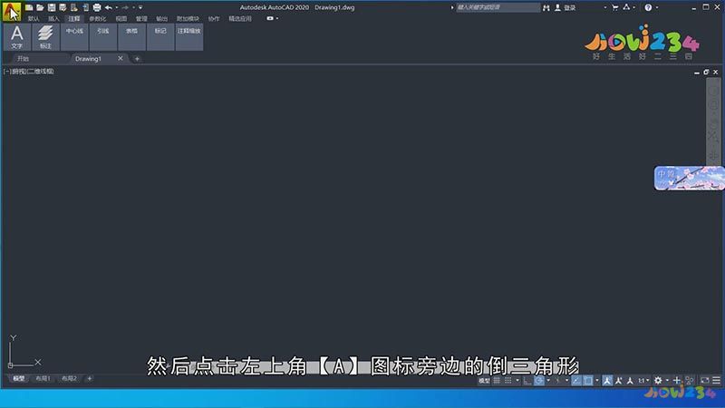Image resolution: width=725 pixels, height=408 pixels.
Task: Click the binoculars search icon
Action: 546,7
